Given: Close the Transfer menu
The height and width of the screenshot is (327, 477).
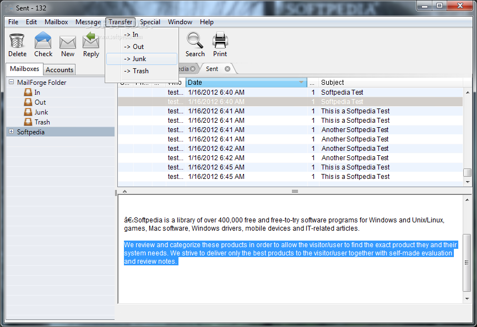Looking at the screenshot, I should click(x=121, y=22).
